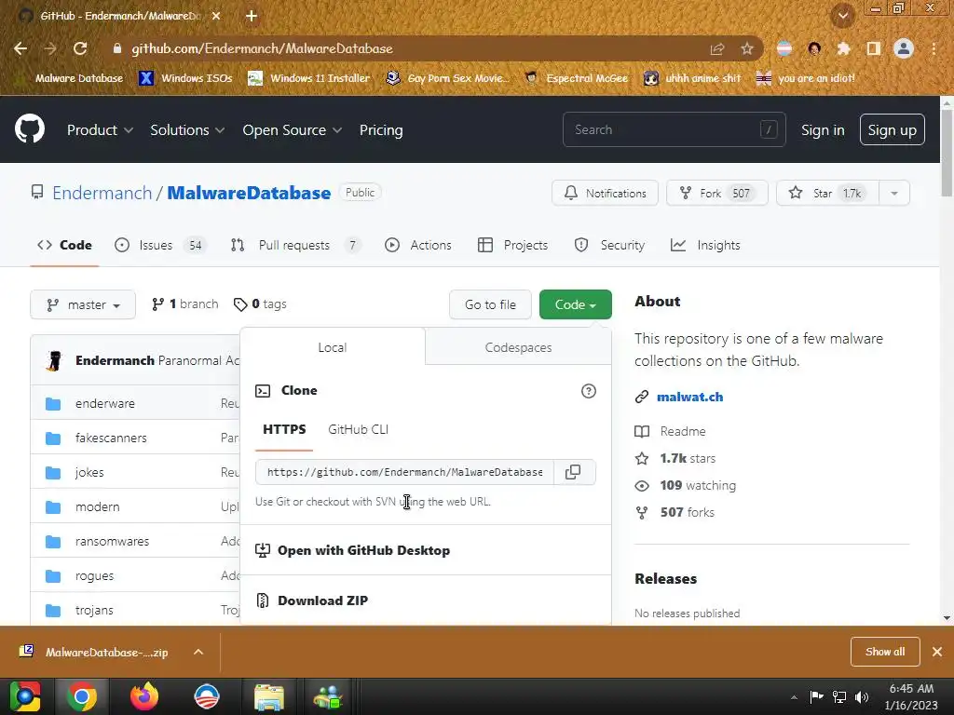
Task: Click the Notifications button
Action: coord(605,194)
